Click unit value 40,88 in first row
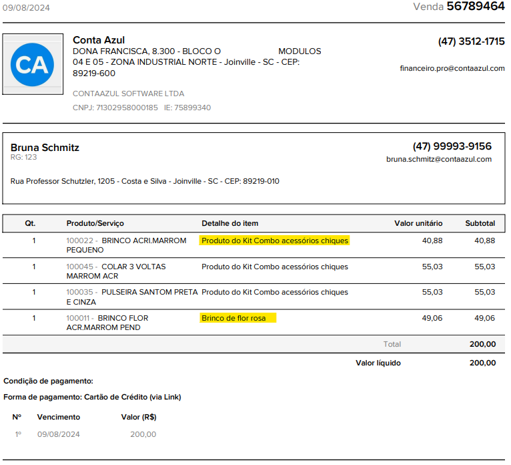Viewport: 511px width, 465px height. pos(432,241)
